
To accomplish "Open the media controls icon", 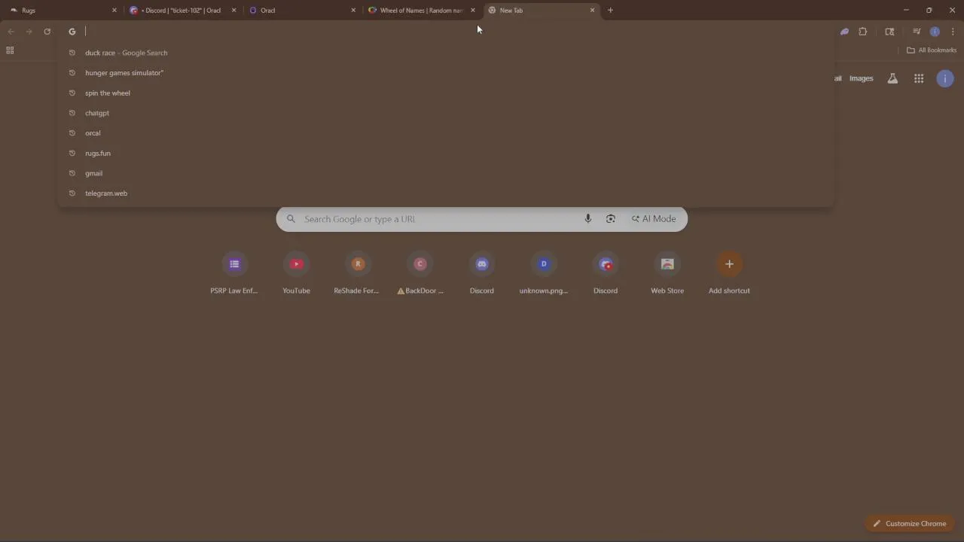I will [917, 32].
